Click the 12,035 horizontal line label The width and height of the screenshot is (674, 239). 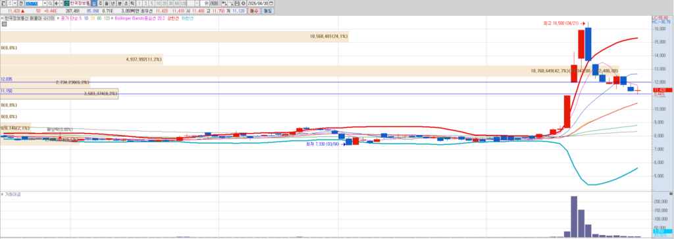7,79
